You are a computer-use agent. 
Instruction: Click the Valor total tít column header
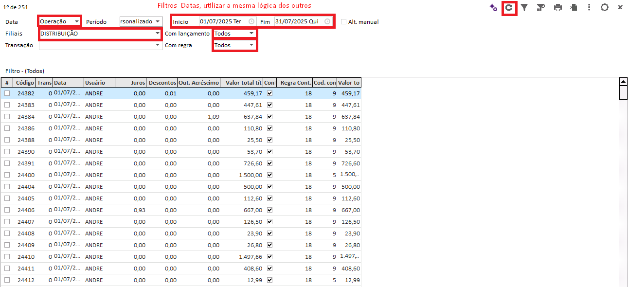coord(242,83)
